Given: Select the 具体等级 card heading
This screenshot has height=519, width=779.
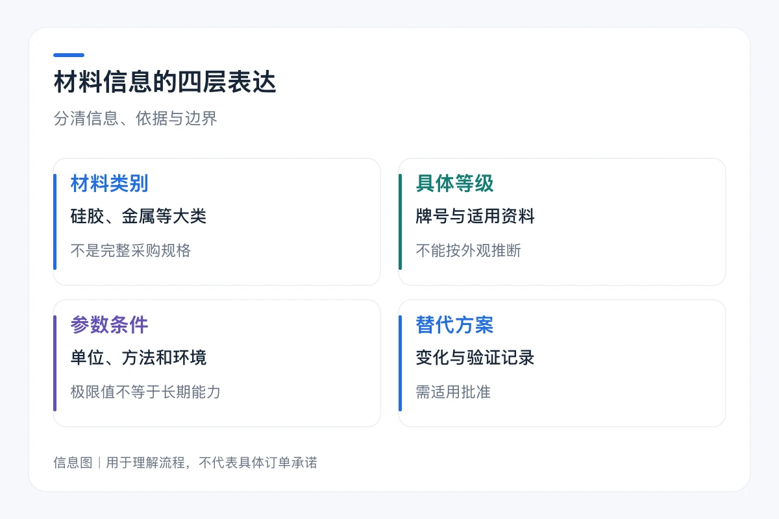Looking at the screenshot, I should [x=454, y=184].
